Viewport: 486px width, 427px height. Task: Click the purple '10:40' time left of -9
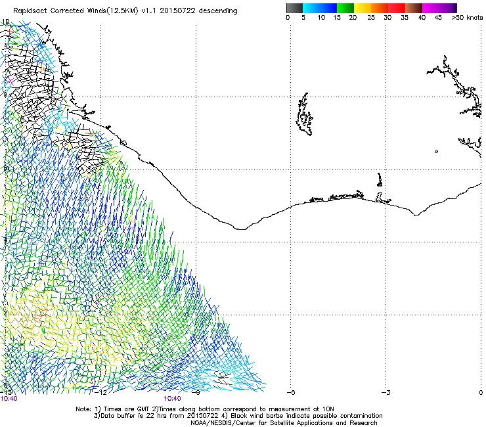point(172,399)
